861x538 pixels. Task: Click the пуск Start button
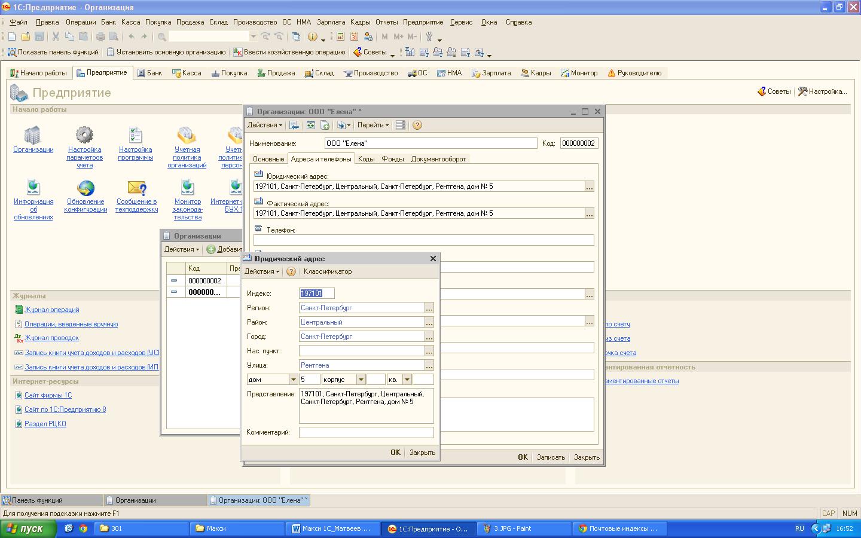click(x=29, y=528)
